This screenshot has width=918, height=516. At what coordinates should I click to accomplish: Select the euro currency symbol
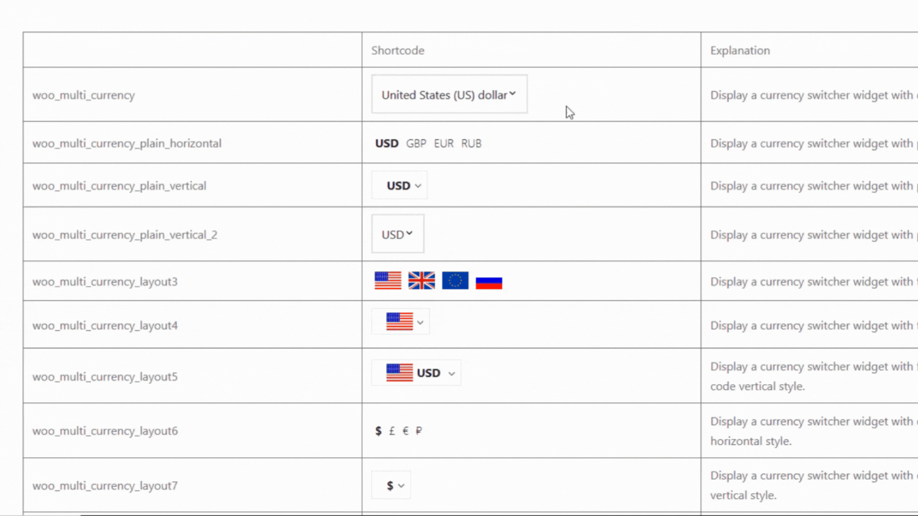coord(405,431)
